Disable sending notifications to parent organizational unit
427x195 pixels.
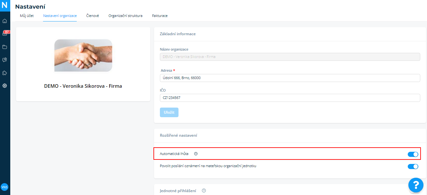413,167
